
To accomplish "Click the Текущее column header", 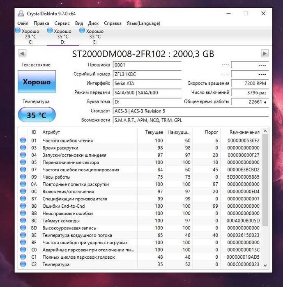I will click(151, 132).
